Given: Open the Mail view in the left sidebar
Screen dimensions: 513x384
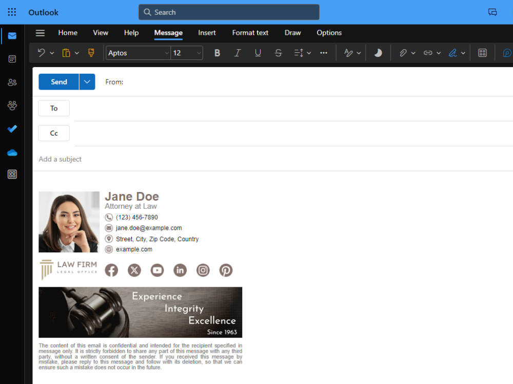Looking at the screenshot, I should 12,36.
